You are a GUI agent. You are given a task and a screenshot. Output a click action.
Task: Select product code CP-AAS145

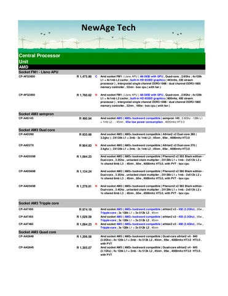(x=26, y=118)
